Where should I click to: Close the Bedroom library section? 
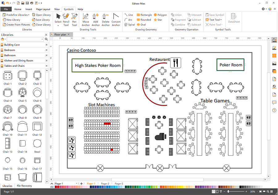(x=46, y=50)
